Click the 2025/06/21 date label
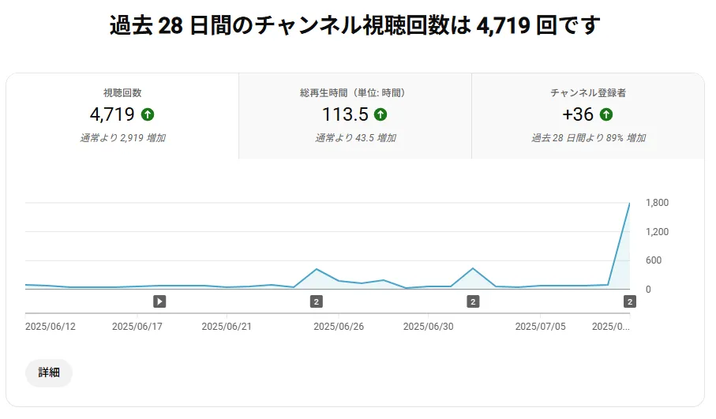Image resolution: width=716 pixels, height=419 pixels. [226, 326]
